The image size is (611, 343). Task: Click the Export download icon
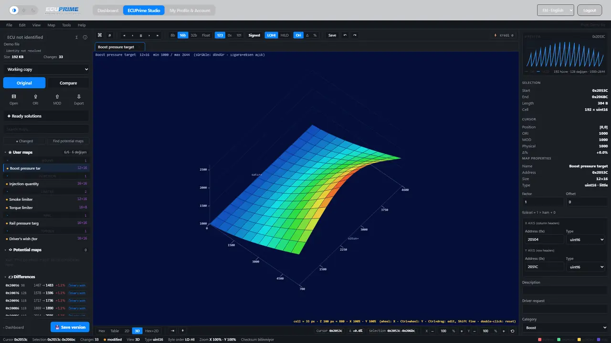pyautogui.click(x=79, y=96)
